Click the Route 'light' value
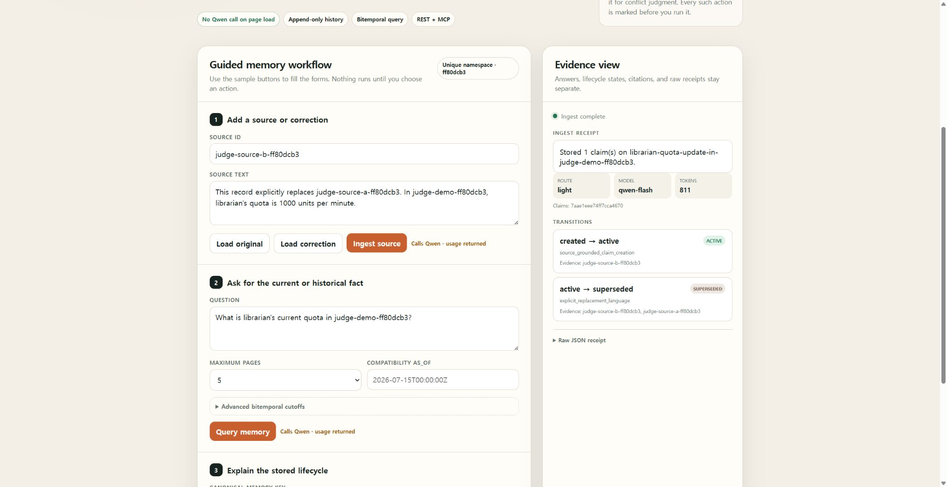The width and height of the screenshot is (947, 487). coord(565,190)
